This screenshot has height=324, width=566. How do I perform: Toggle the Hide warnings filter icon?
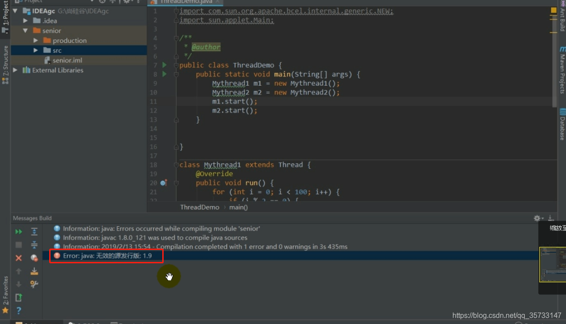point(34,258)
